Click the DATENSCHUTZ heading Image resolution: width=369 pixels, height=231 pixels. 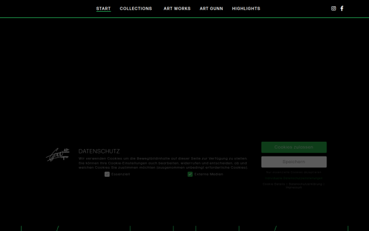(x=99, y=152)
